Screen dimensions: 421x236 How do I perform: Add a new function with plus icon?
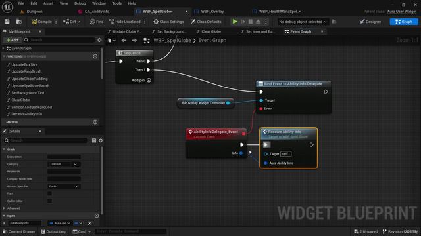(95, 56)
